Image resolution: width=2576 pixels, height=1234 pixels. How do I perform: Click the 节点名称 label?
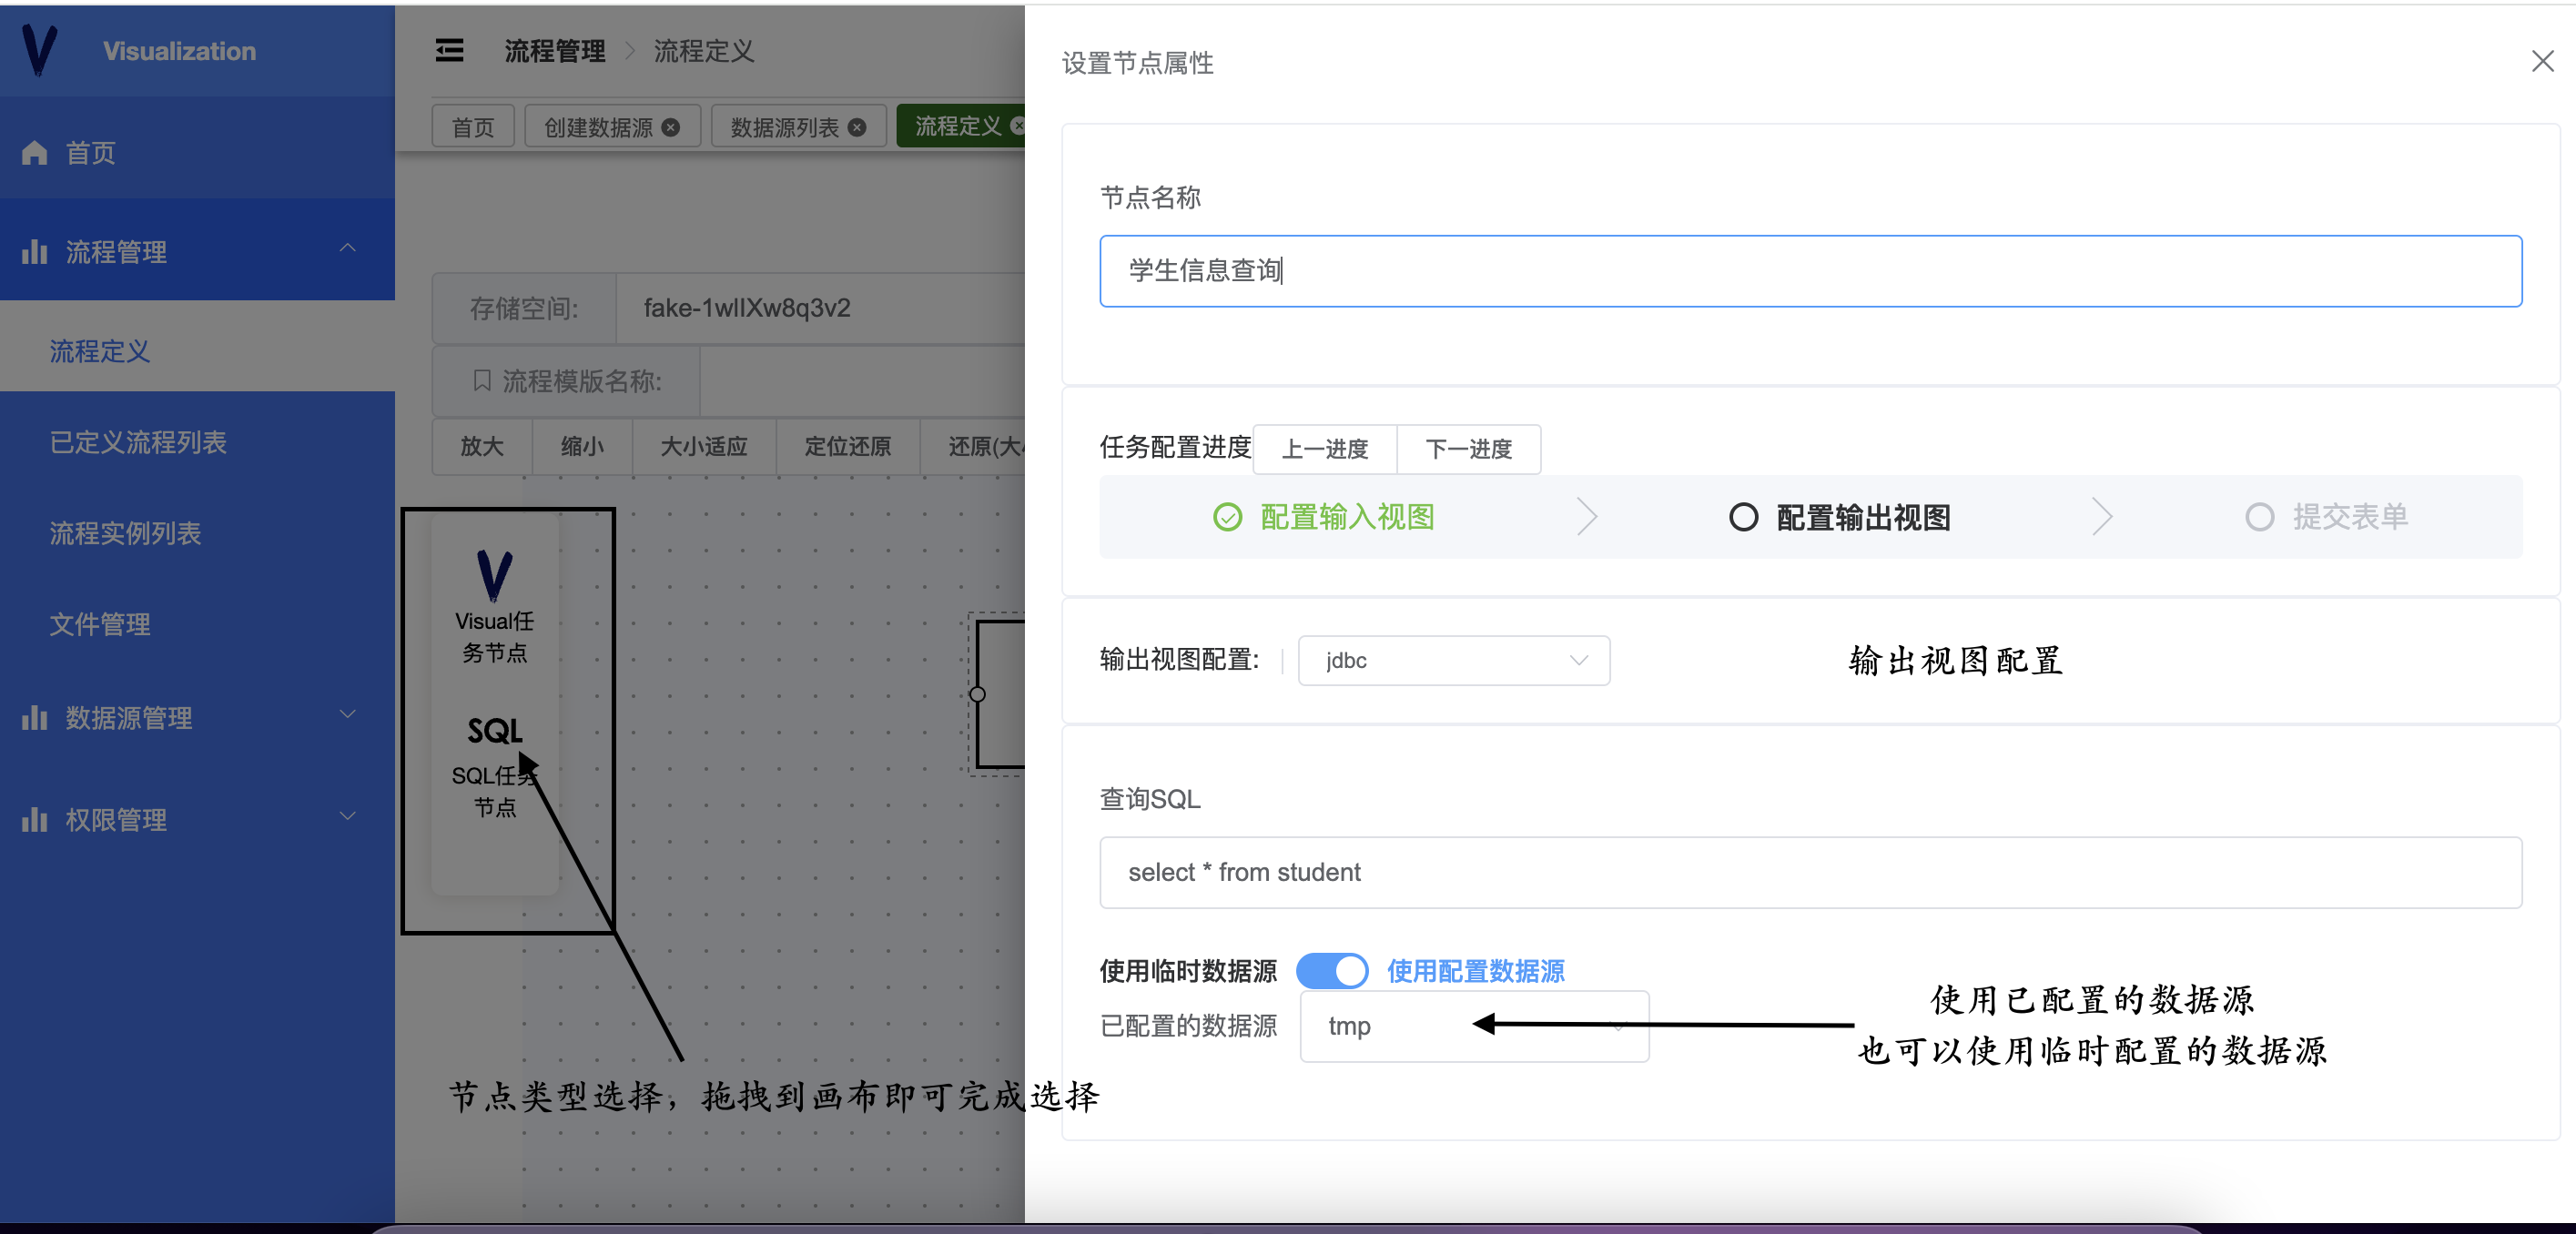pos(1150,197)
